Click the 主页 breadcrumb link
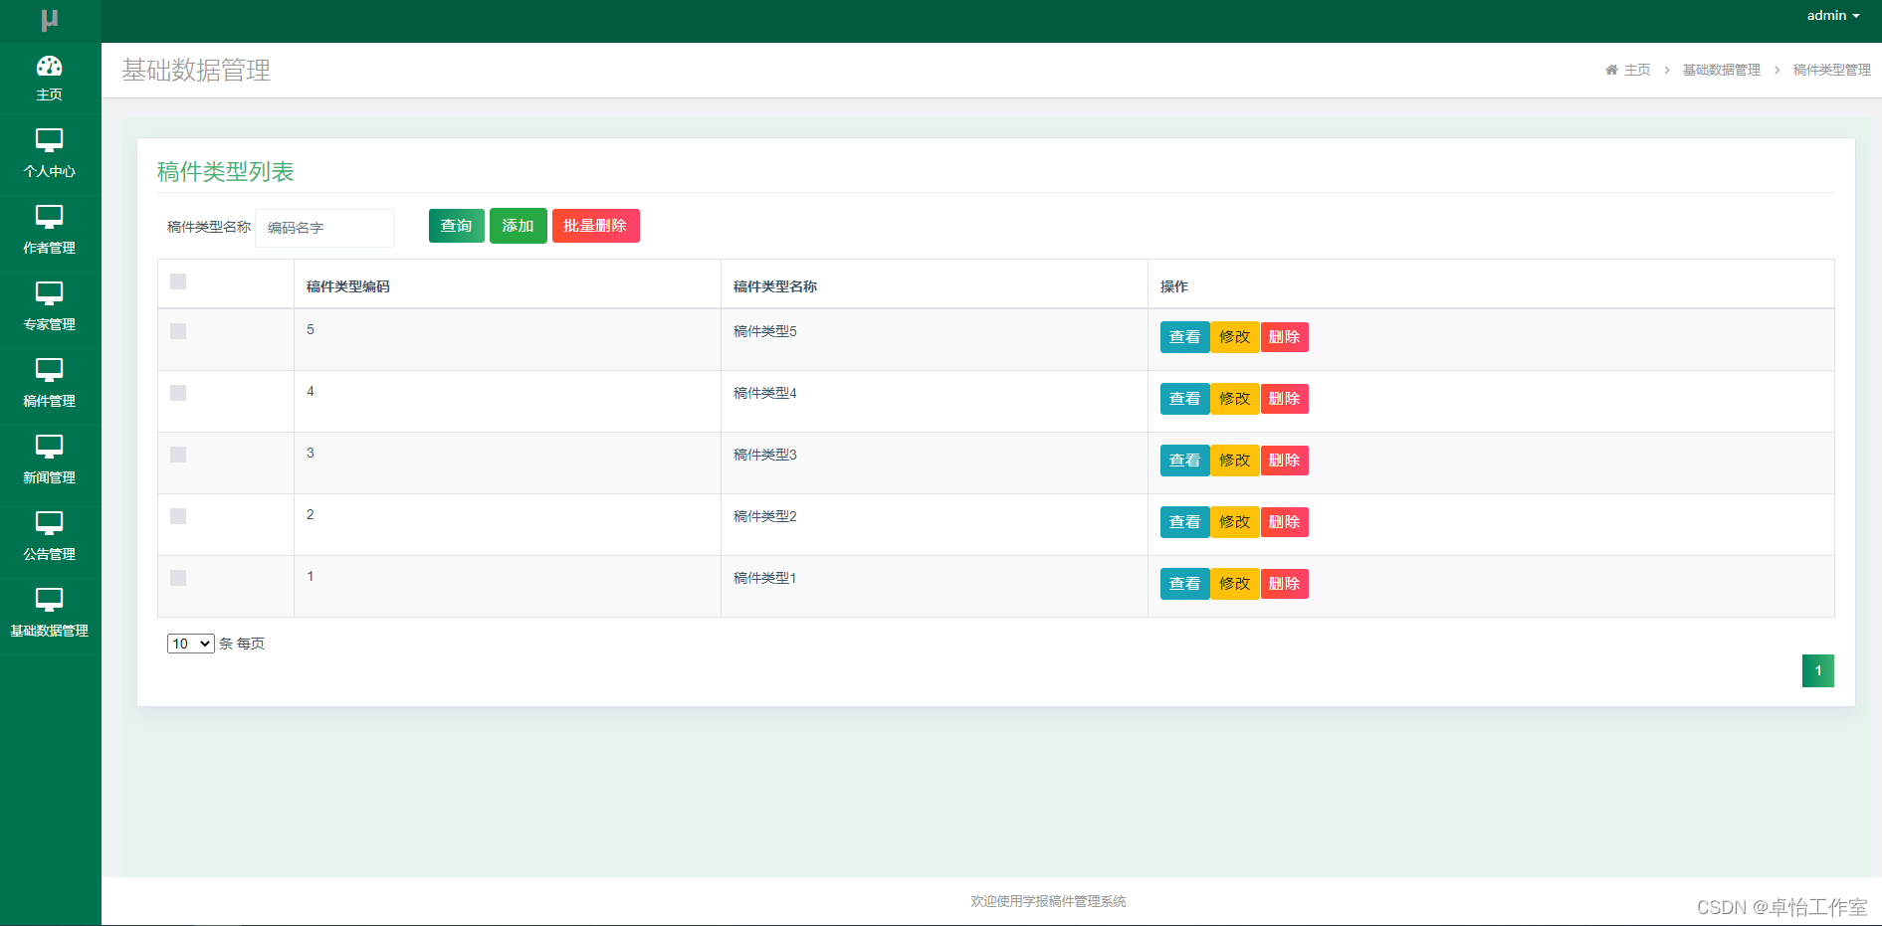Viewport: 1882px width, 926px height. pos(1637,70)
